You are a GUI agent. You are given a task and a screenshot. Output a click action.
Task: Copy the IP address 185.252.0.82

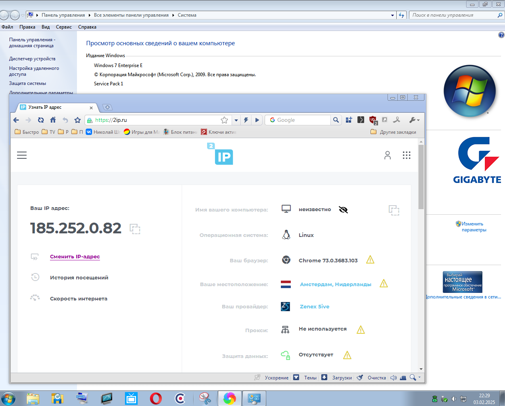(x=135, y=229)
